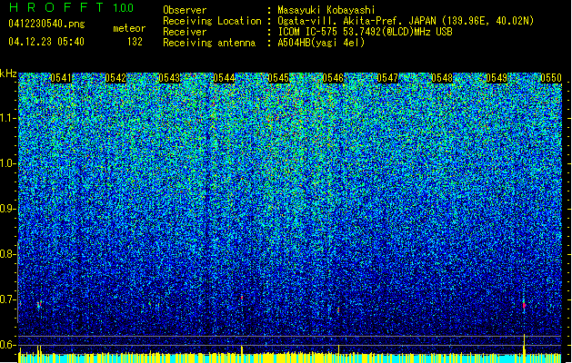Click the meteor count value 132

pyautogui.click(x=135, y=42)
